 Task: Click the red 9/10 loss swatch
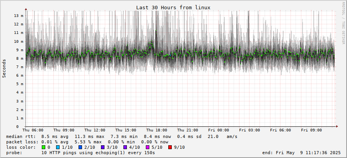(170, 147)
